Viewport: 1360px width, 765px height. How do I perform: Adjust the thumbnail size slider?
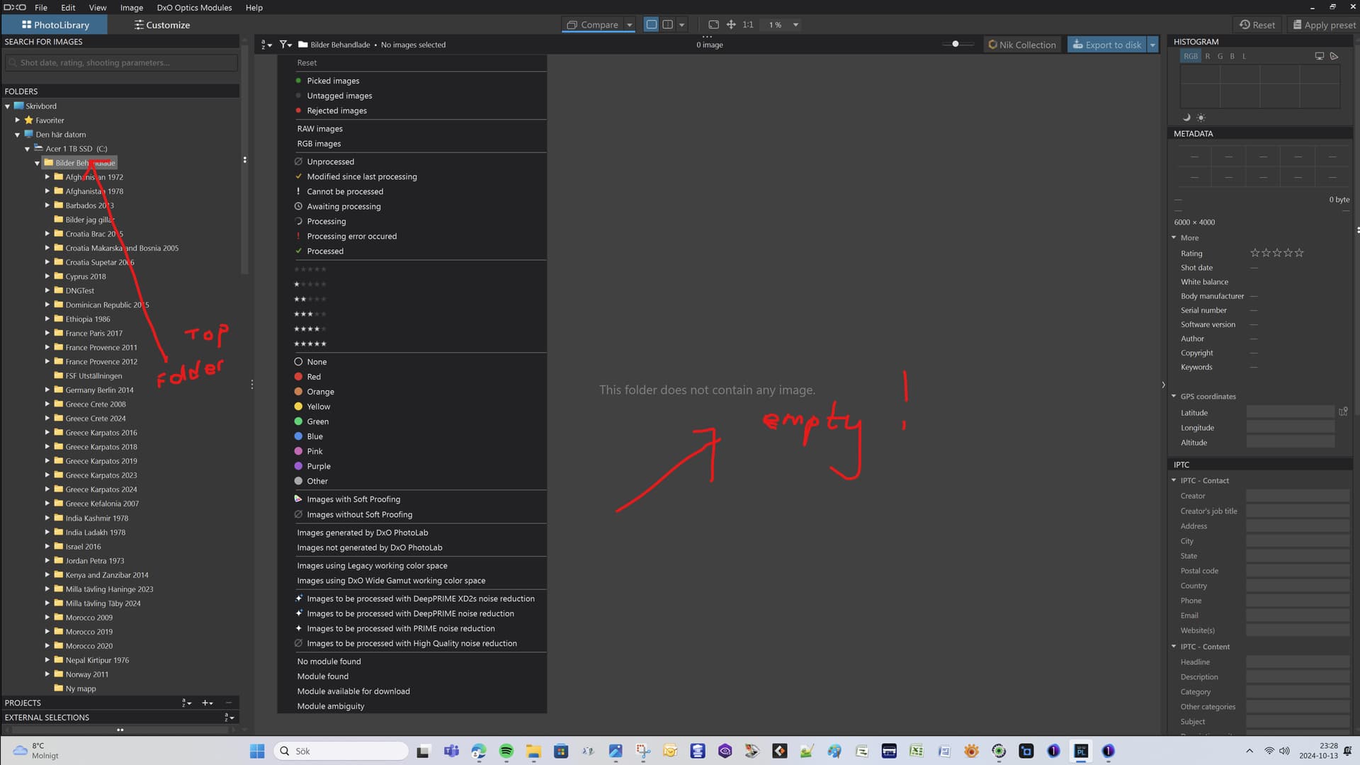click(x=956, y=44)
